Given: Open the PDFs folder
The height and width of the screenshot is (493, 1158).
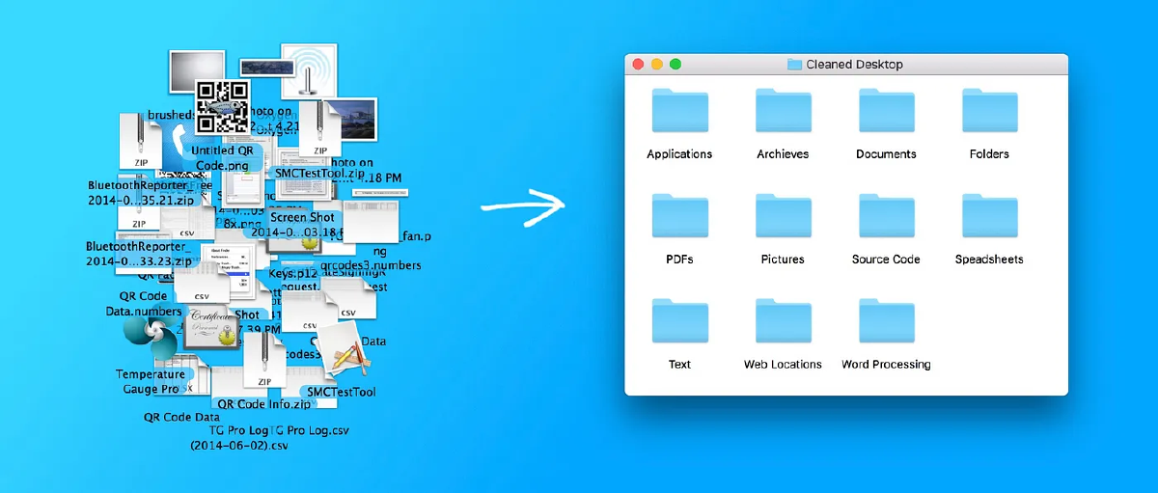Looking at the screenshot, I should pyautogui.click(x=679, y=215).
